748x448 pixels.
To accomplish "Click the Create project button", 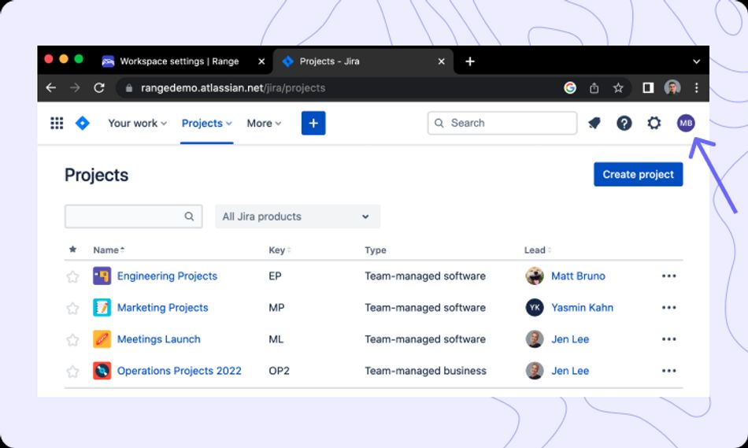I will [x=639, y=174].
